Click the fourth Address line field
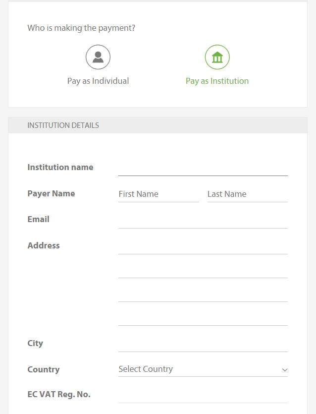316x414 pixels. [203, 317]
